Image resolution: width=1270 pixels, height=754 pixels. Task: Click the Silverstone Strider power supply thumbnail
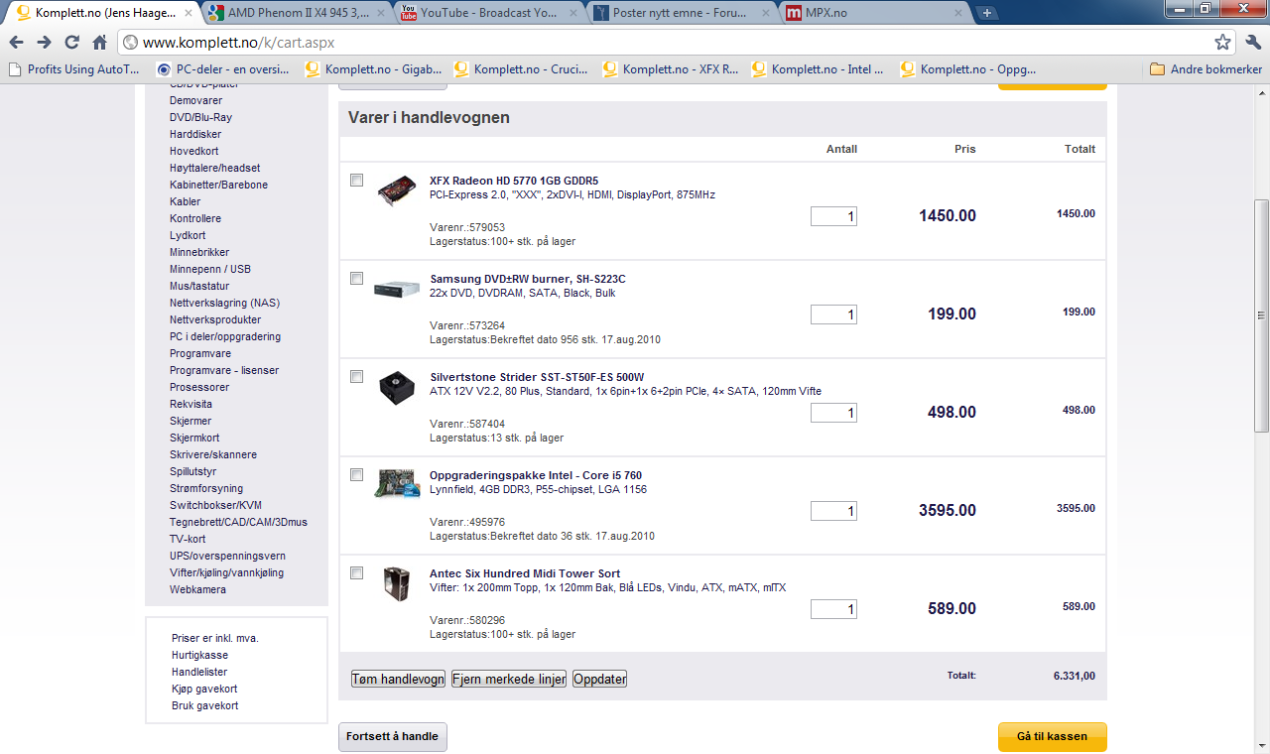pyautogui.click(x=397, y=386)
